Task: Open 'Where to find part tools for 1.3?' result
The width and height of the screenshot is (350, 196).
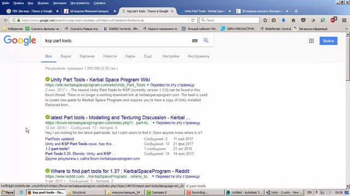Action: pos(120,171)
